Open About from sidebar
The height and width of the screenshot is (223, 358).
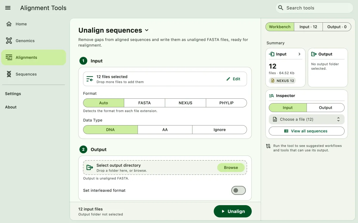(x=11, y=107)
